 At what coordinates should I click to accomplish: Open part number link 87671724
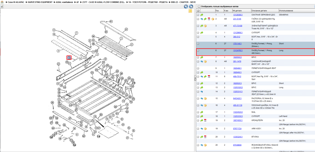pyautogui.click(x=237, y=128)
